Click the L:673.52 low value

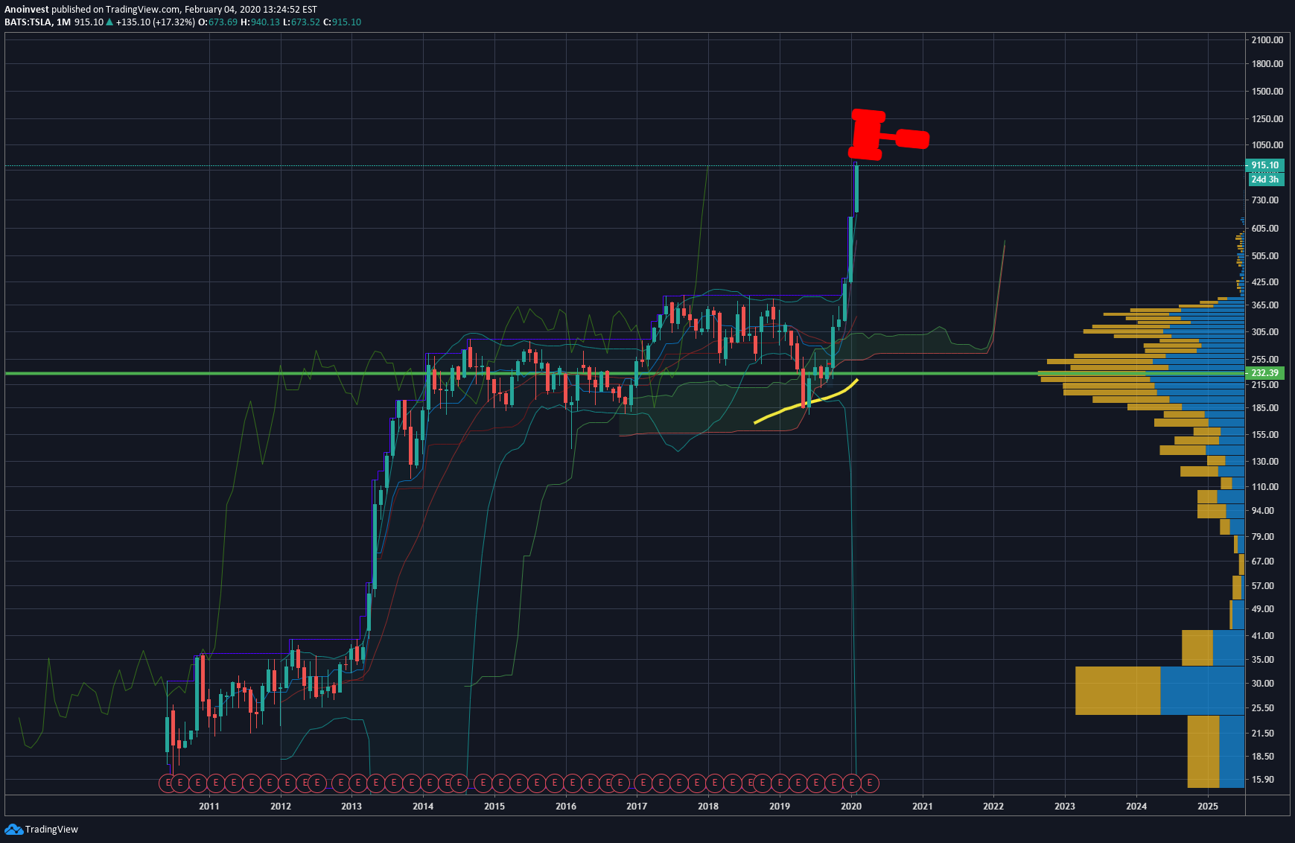pos(302,22)
